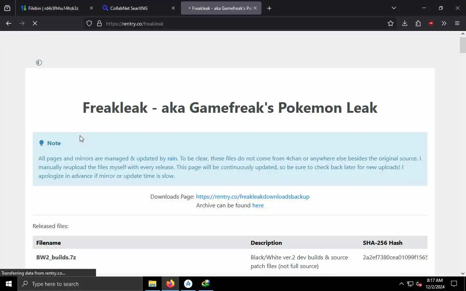Expand the list all tabs dropdown

coord(394,8)
